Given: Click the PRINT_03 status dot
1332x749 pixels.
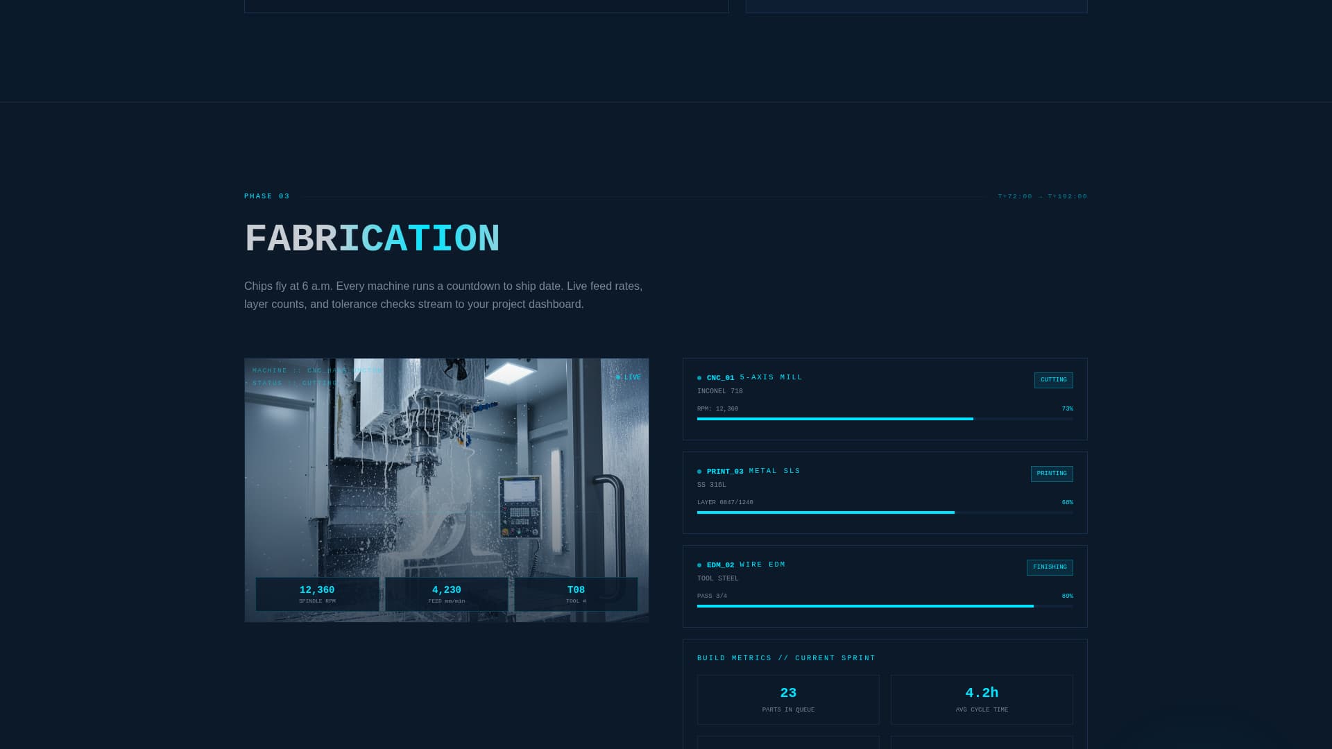Looking at the screenshot, I should (x=699, y=471).
